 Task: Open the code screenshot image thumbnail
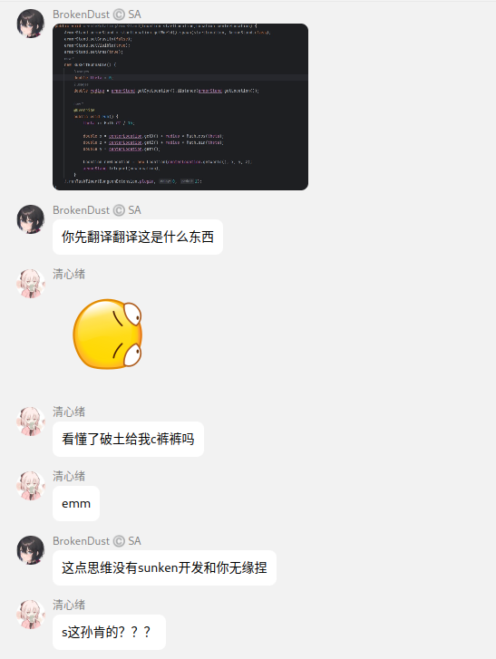click(x=180, y=107)
